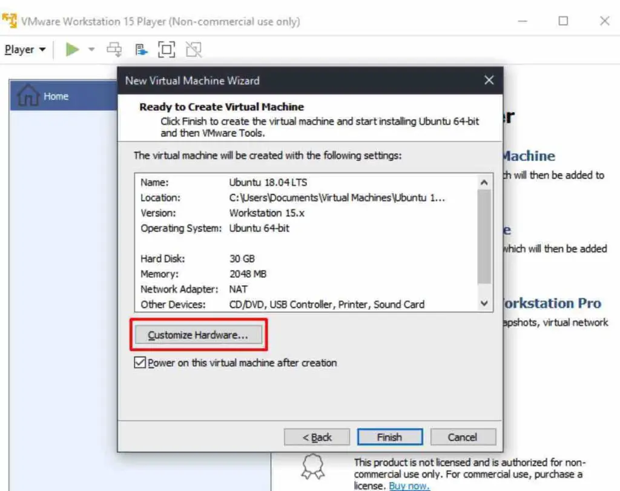Click the Send Ctrl+Alt+Del toolbar icon

click(114, 50)
